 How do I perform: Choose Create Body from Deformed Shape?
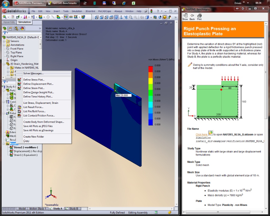(44, 122)
